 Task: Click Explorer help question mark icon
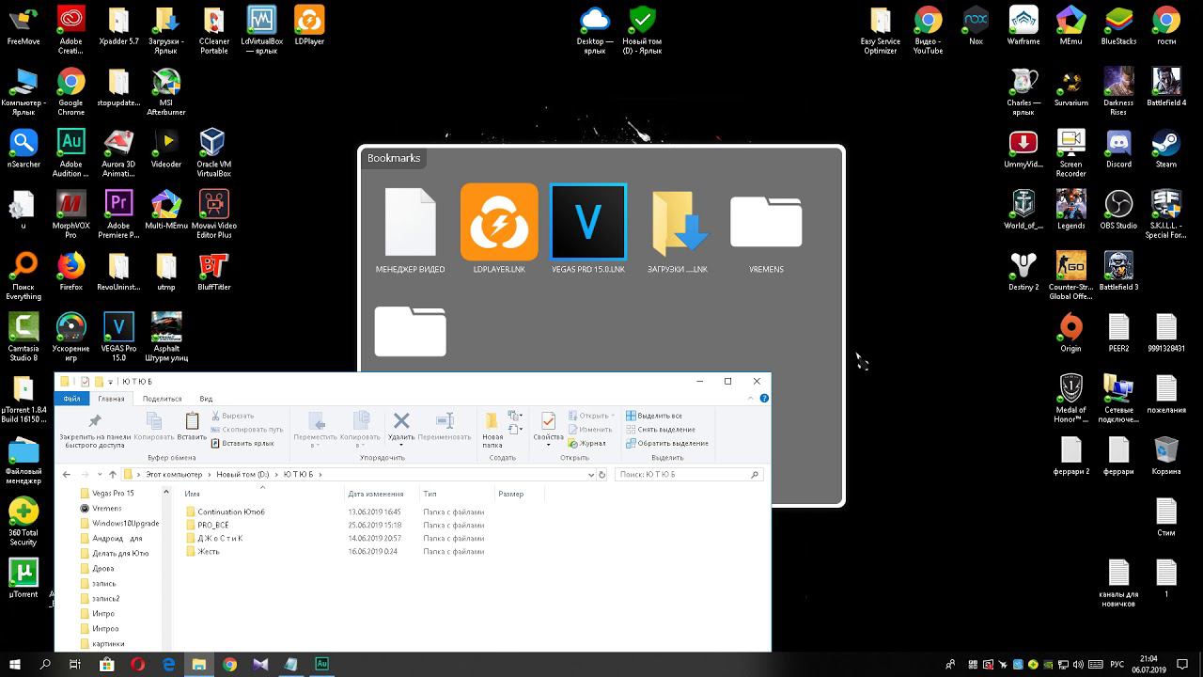(764, 398)
